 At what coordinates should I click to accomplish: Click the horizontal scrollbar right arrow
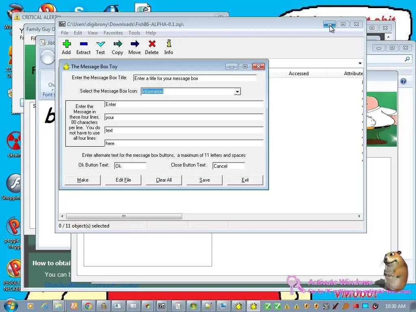pos(359,216)
